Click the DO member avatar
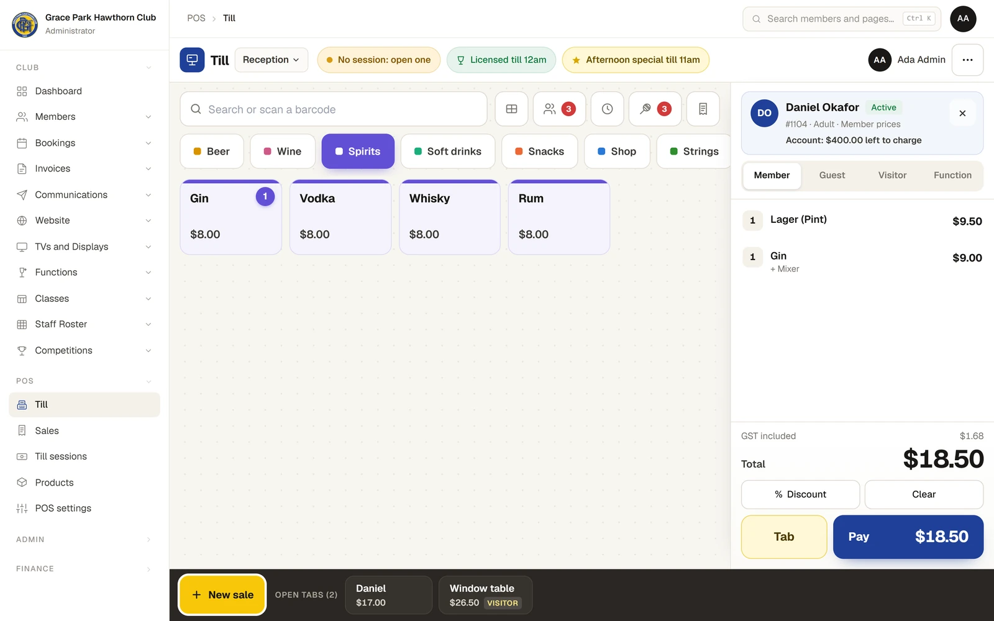 click(764, 113)
